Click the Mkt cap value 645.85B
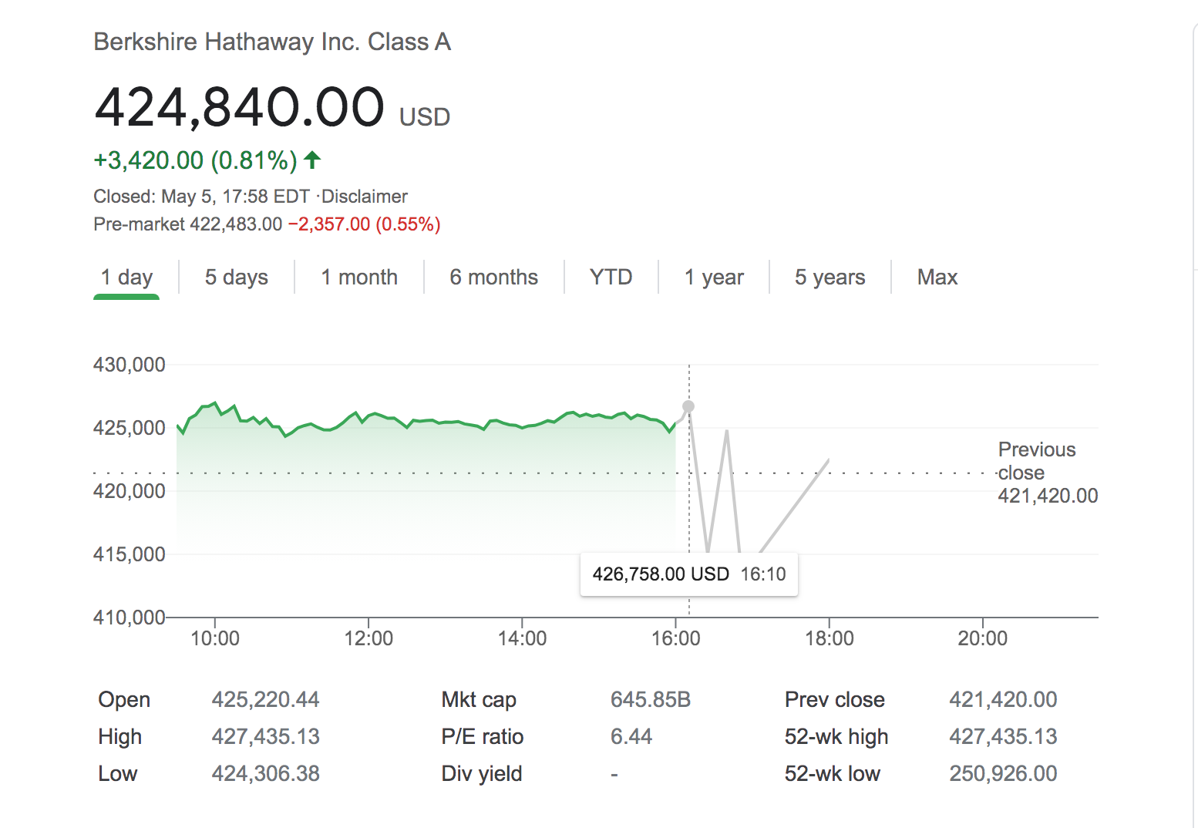1198x828 pixels. coord(650,700)
